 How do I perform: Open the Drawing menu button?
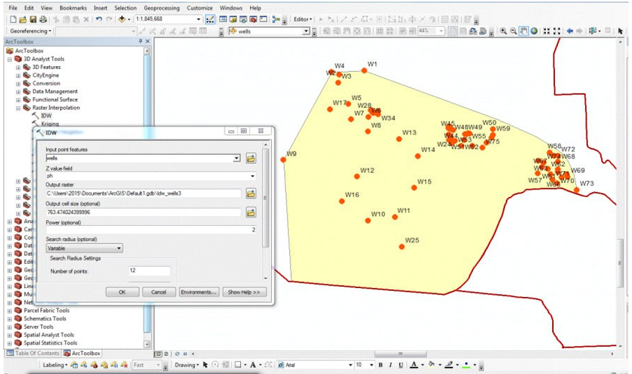(187, 365)
